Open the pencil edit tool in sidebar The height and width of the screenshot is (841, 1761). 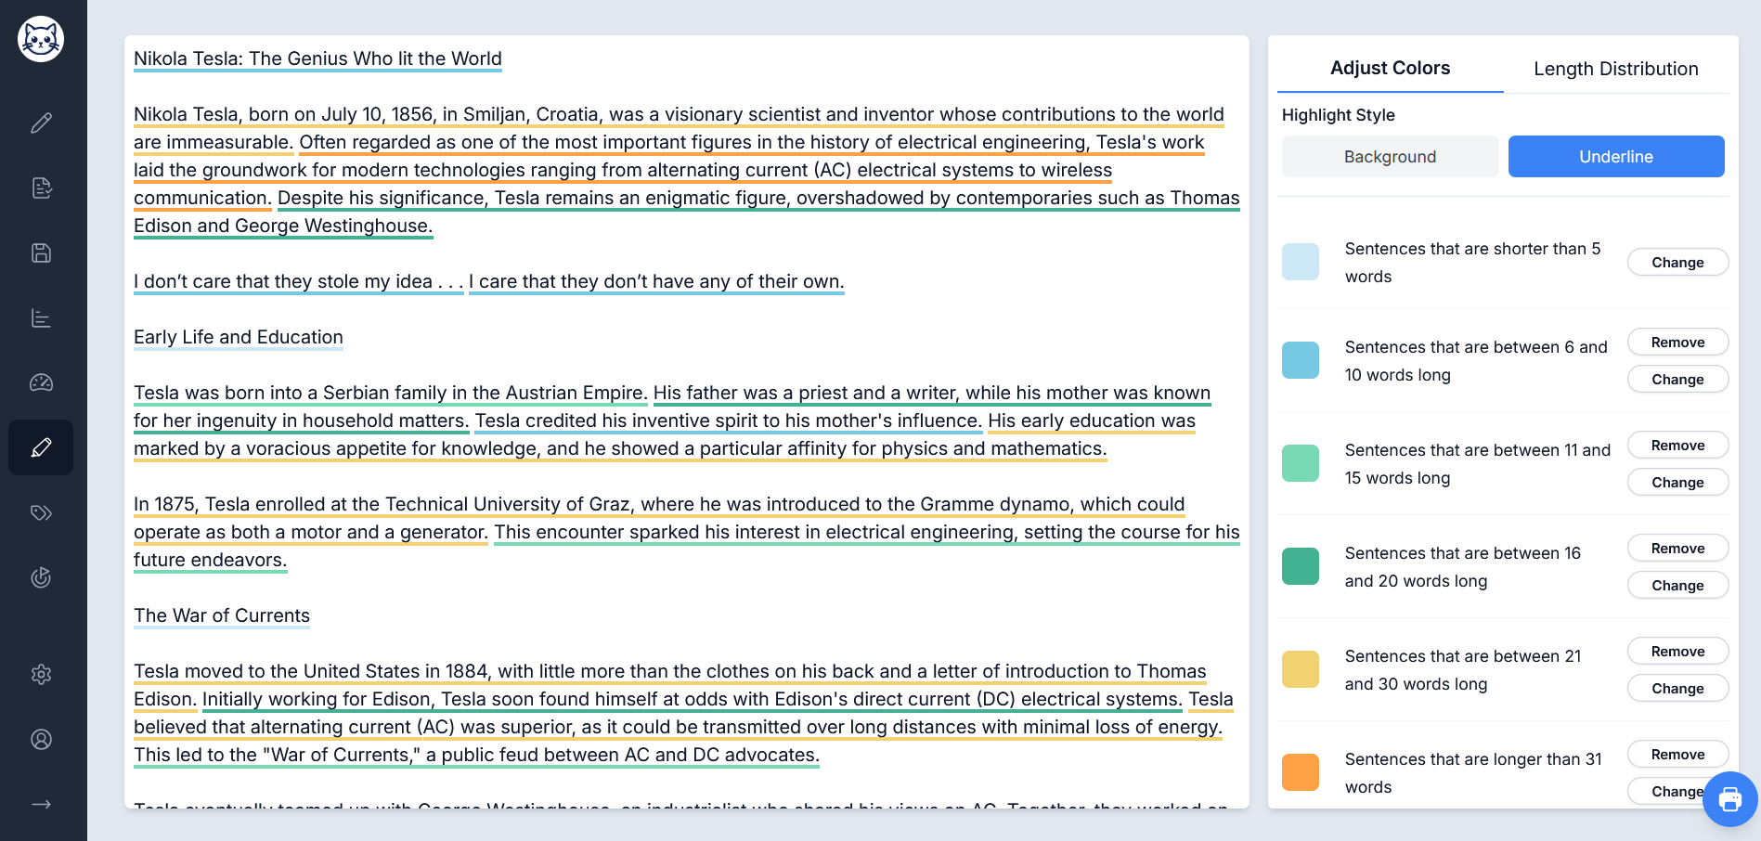[41, 123]
